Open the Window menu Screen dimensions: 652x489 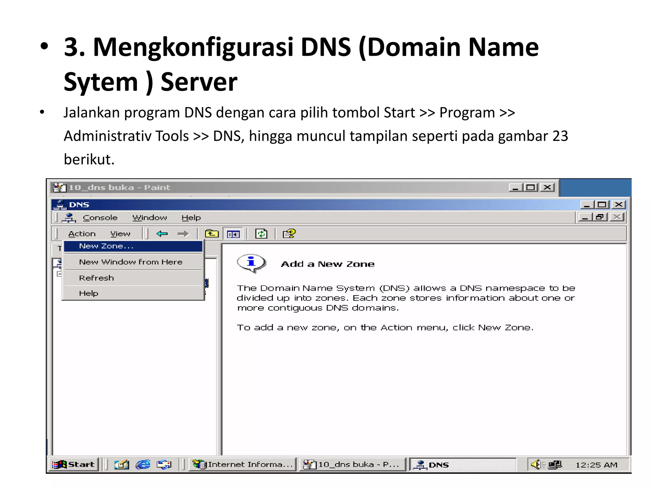click(150, 218)
